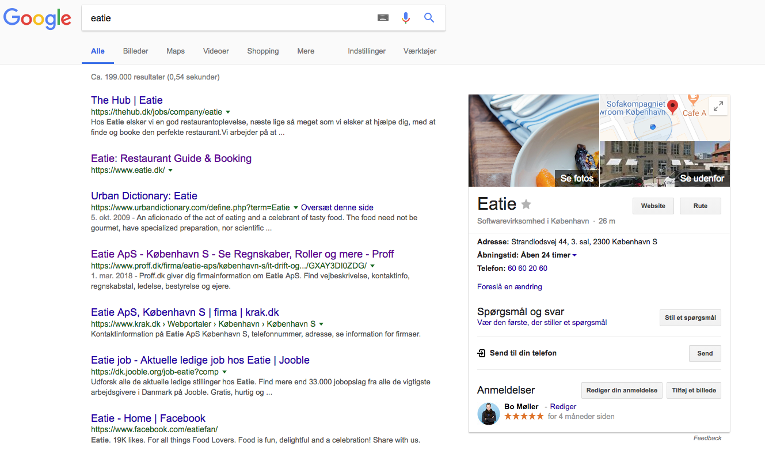Screen dimensions: 765x461
Task: Open Bo Møller's profile picture
Action: [488, 414]
